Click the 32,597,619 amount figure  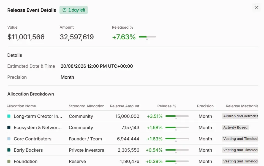tap(77, 37)
